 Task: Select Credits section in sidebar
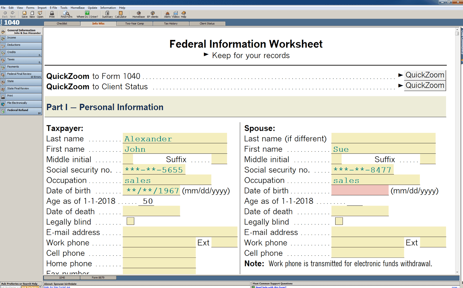[x=21, y=53]
